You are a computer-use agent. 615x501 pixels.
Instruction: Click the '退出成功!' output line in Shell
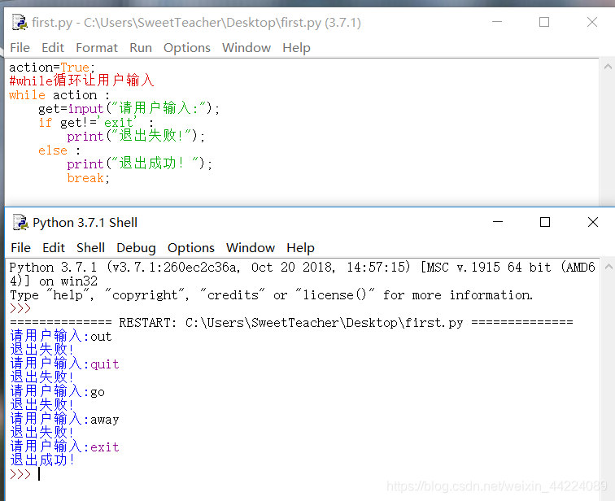pyautogui.click(x=42, y=460)
